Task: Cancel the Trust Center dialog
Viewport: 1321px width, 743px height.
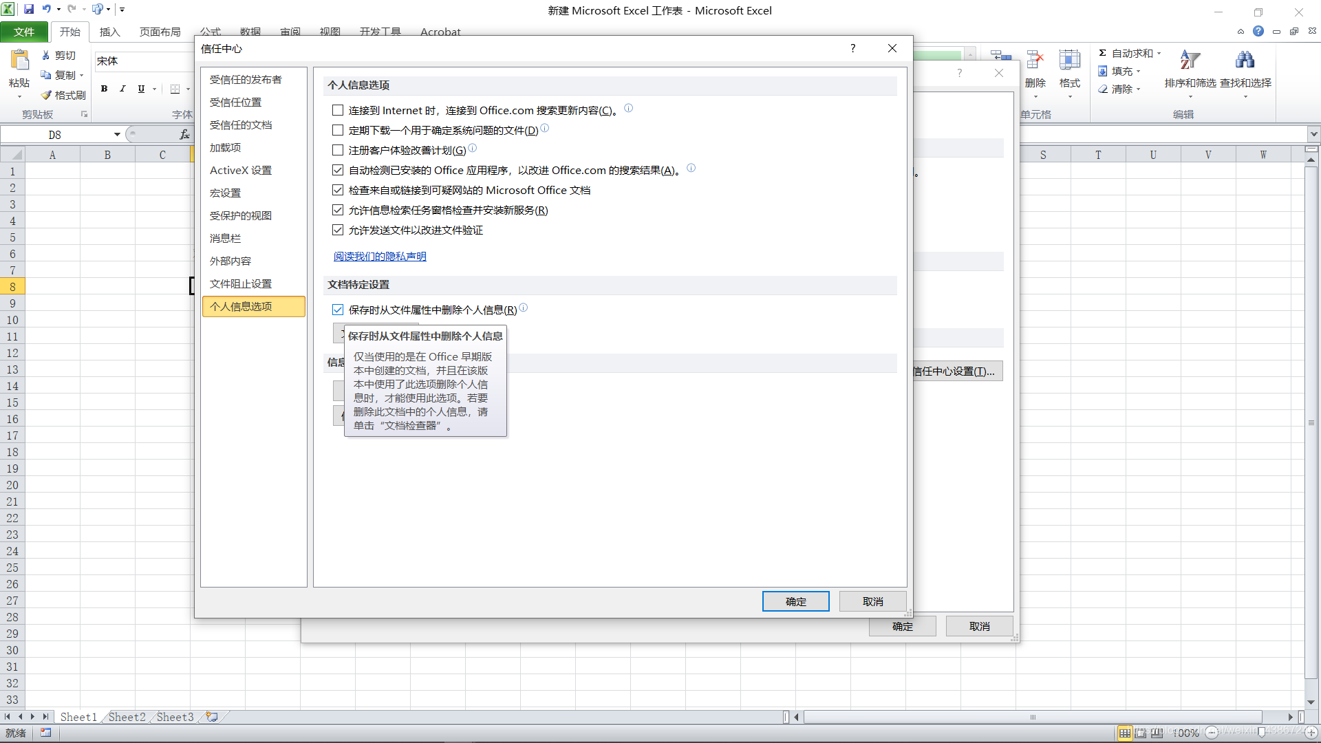Action: (x=872, y=601)
